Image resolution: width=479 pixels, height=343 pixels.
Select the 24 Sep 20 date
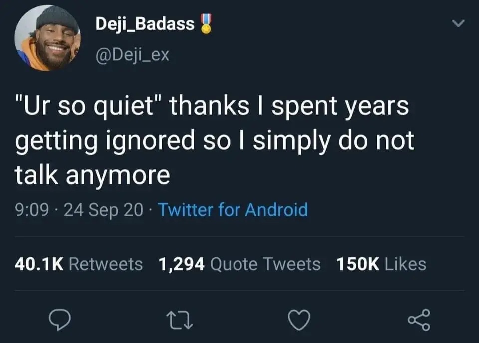(x=104, y=209)
